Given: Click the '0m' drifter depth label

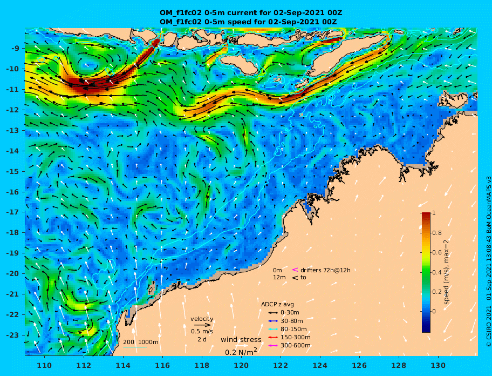Looking at the screenshot, I should click(277, 270).
